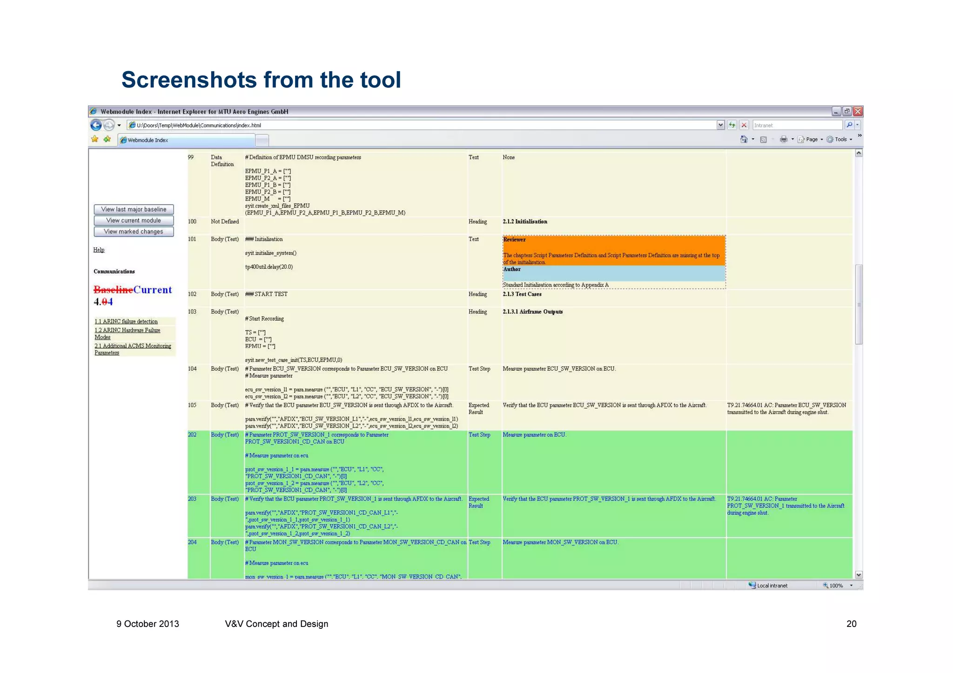Click the RSS feeds icon
Screen dimensions: 953x673
coord(763,140)
